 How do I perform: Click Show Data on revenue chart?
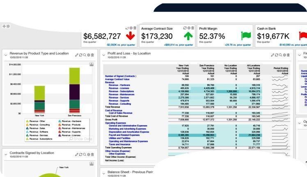(81, 139)
